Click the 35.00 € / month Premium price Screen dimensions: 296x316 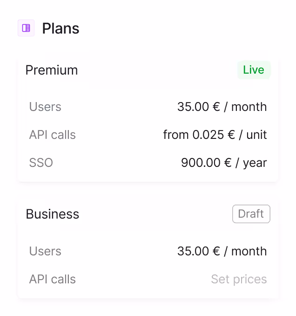coord(222,107)
